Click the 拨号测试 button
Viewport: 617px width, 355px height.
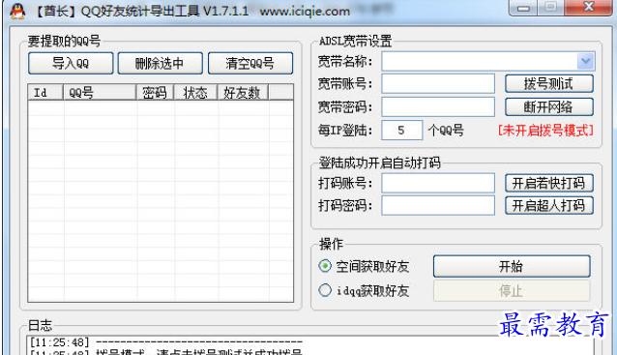(549, 83)
